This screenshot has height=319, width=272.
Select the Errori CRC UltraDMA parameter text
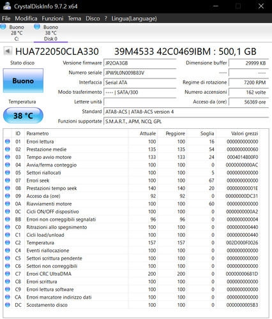pos(49,274)
